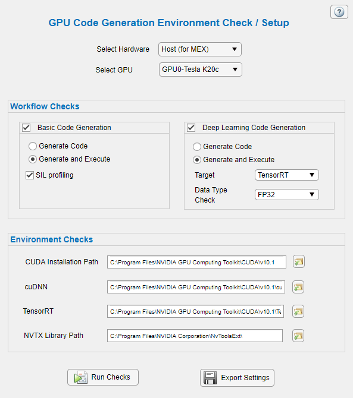Browse for cuDNN path folder

tap(298, 287)
